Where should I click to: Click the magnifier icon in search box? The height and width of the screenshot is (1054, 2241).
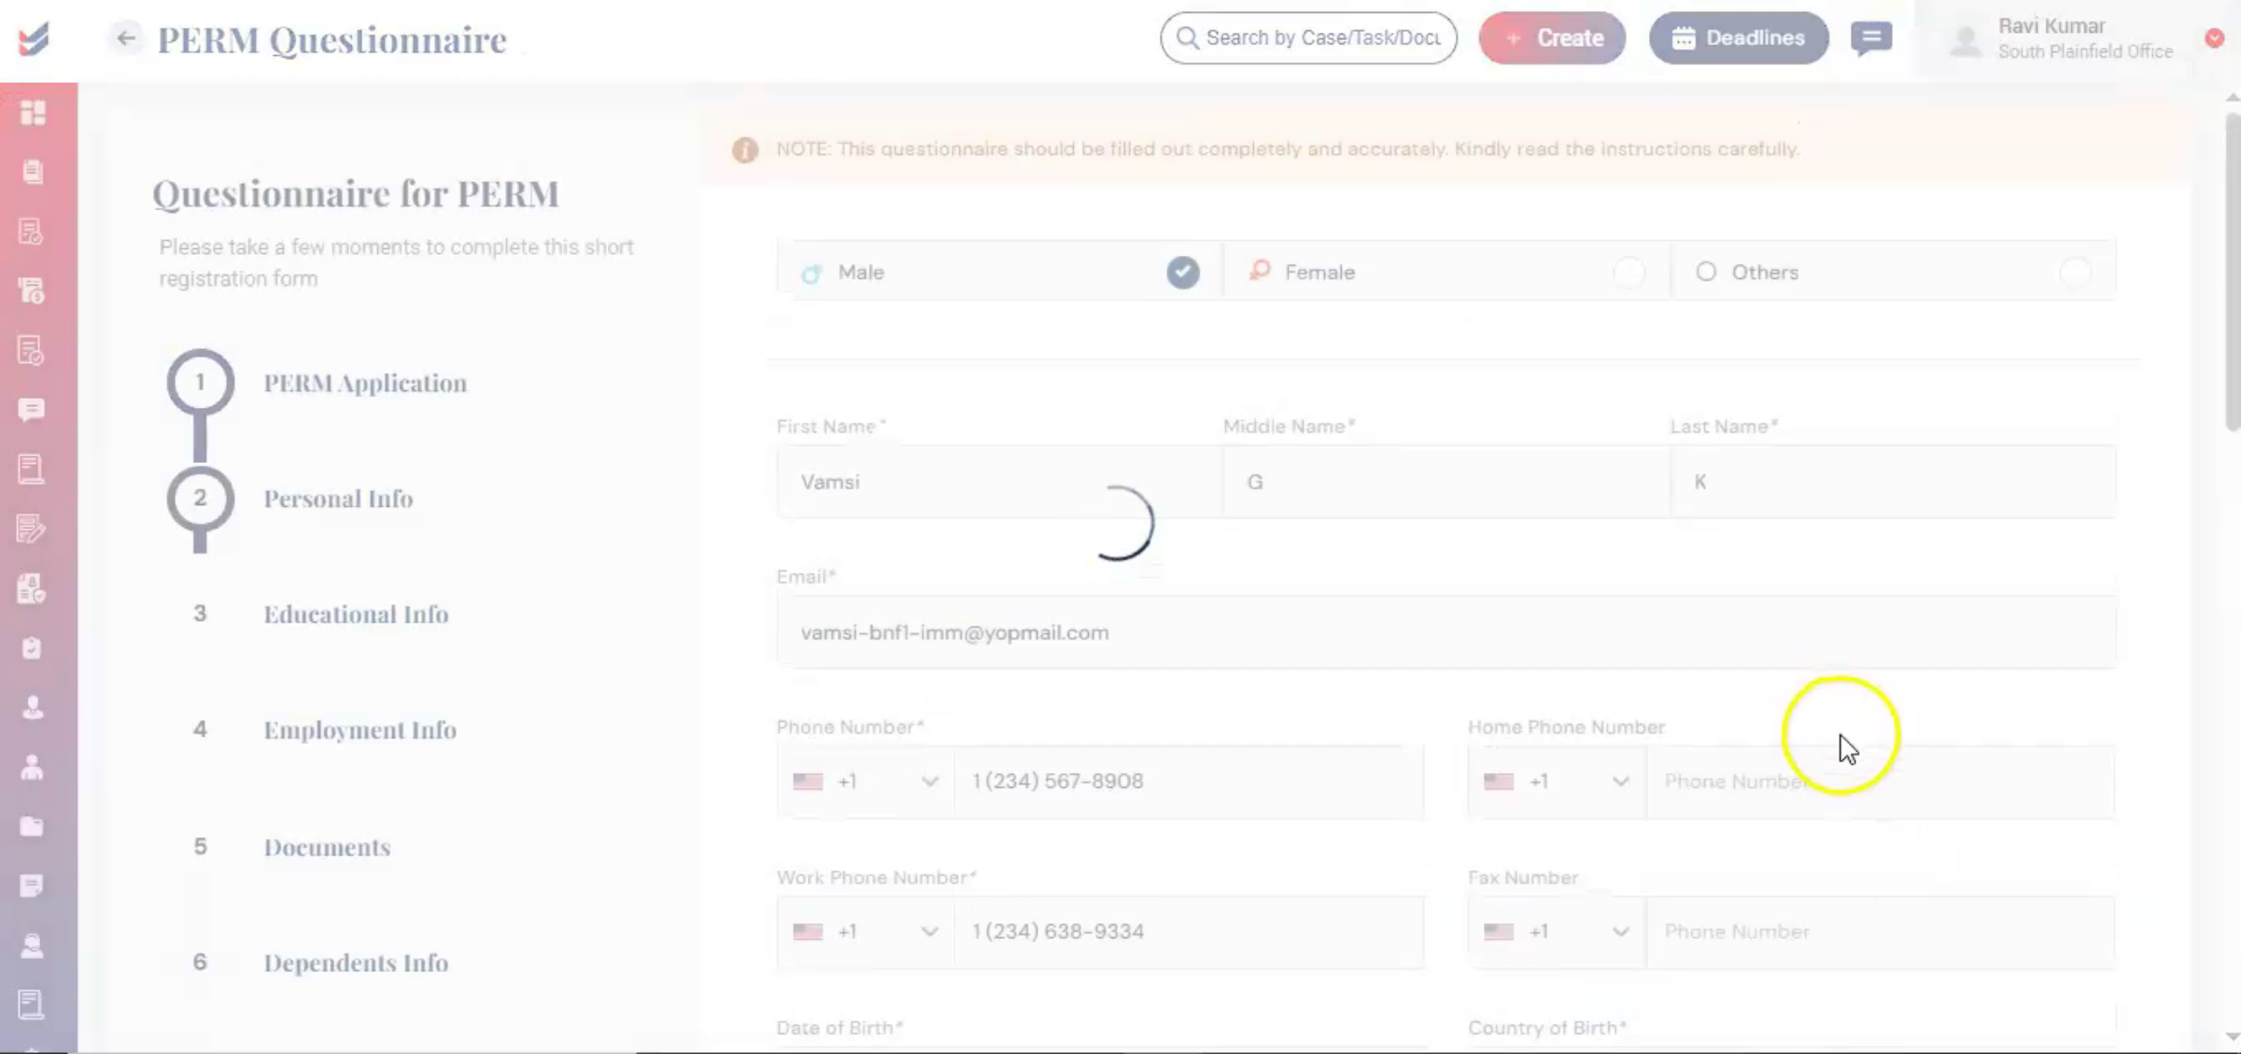point(1188,38)
